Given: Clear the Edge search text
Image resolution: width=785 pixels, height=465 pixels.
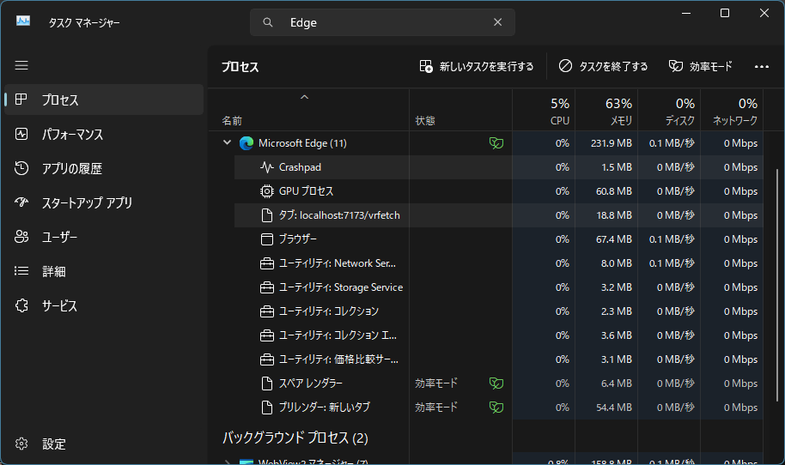Looking at the screenshot, I should pyautogui.click(x=497, y=22).
